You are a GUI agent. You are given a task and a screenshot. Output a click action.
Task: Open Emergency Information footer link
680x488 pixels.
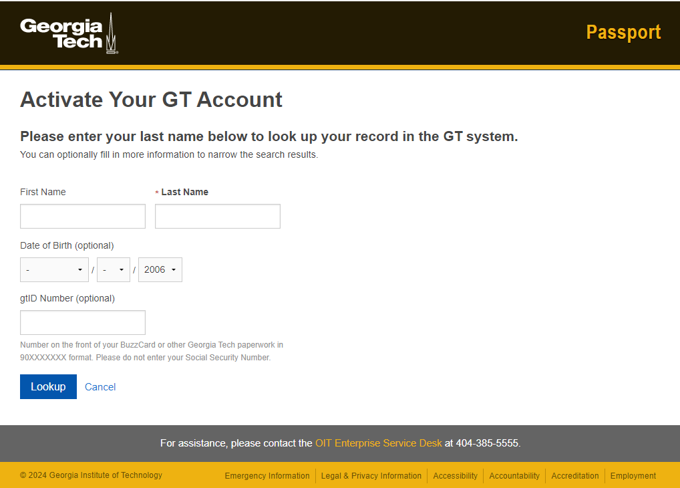pyautogui.click(x=267, y=476)
